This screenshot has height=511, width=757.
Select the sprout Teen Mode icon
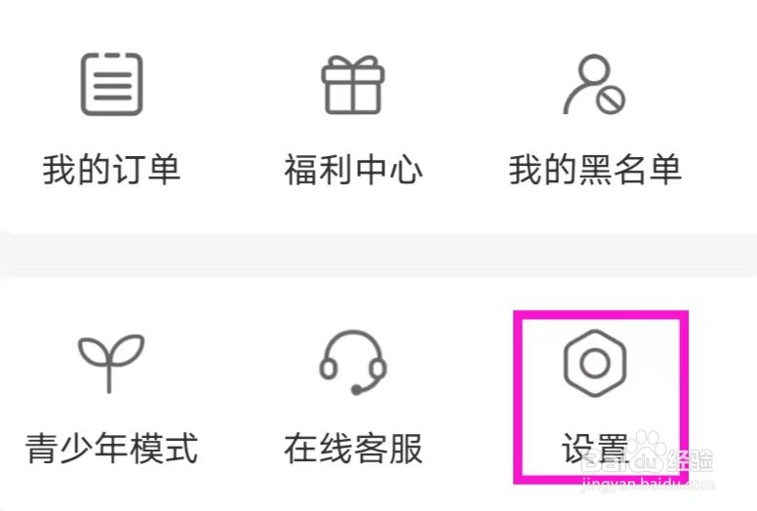[x=111, y=363]
